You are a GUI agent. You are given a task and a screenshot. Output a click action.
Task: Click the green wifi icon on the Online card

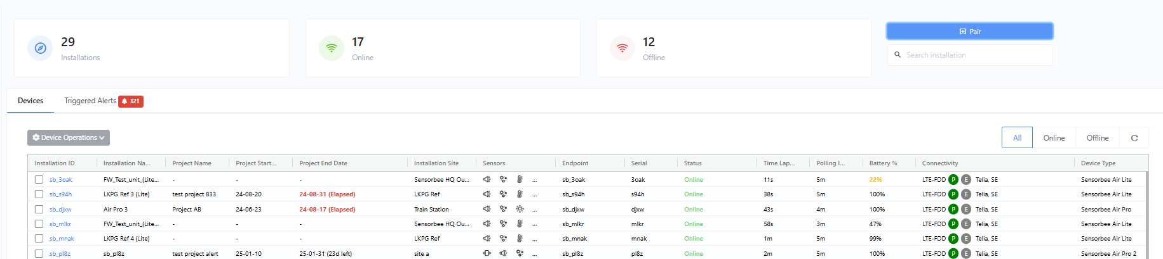click(332, 48)
